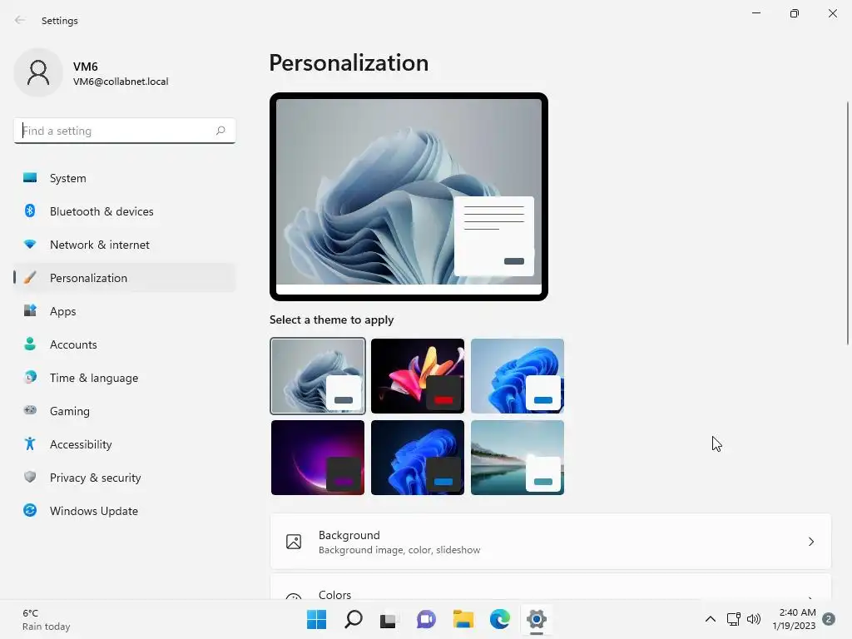
Task: Click the vertical scrollbar of settings page
Action: pyautogui.click(x=848, y=223)
